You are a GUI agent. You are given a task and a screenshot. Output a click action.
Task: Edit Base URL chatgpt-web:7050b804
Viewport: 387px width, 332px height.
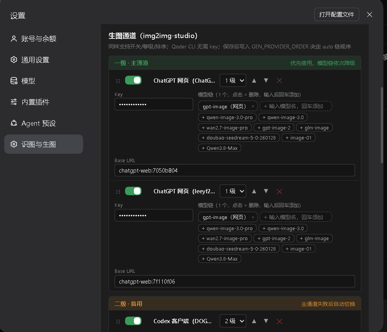(x=235, y=170)
